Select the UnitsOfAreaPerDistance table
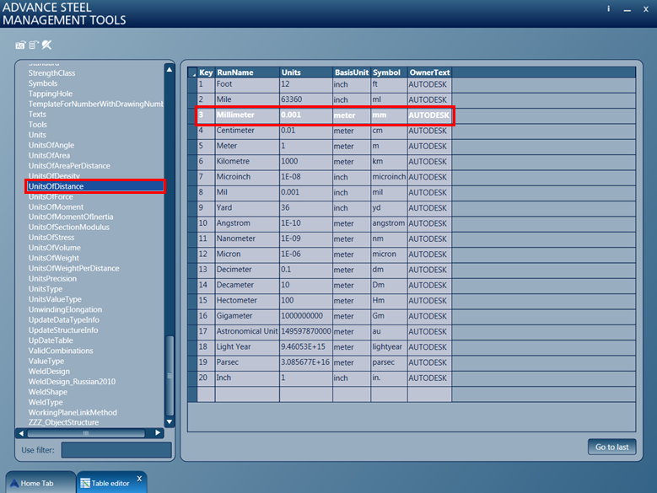The image size is (657, 493). click(69, 166)
